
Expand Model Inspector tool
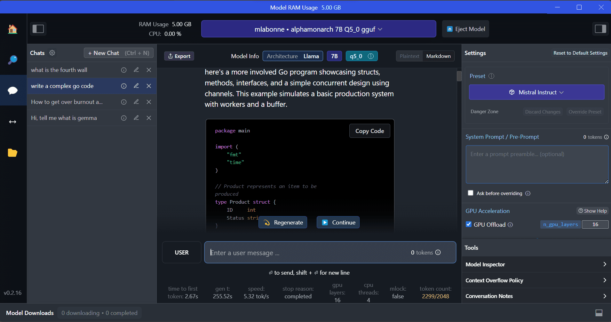pyautogui.click(x=536, y=264)
